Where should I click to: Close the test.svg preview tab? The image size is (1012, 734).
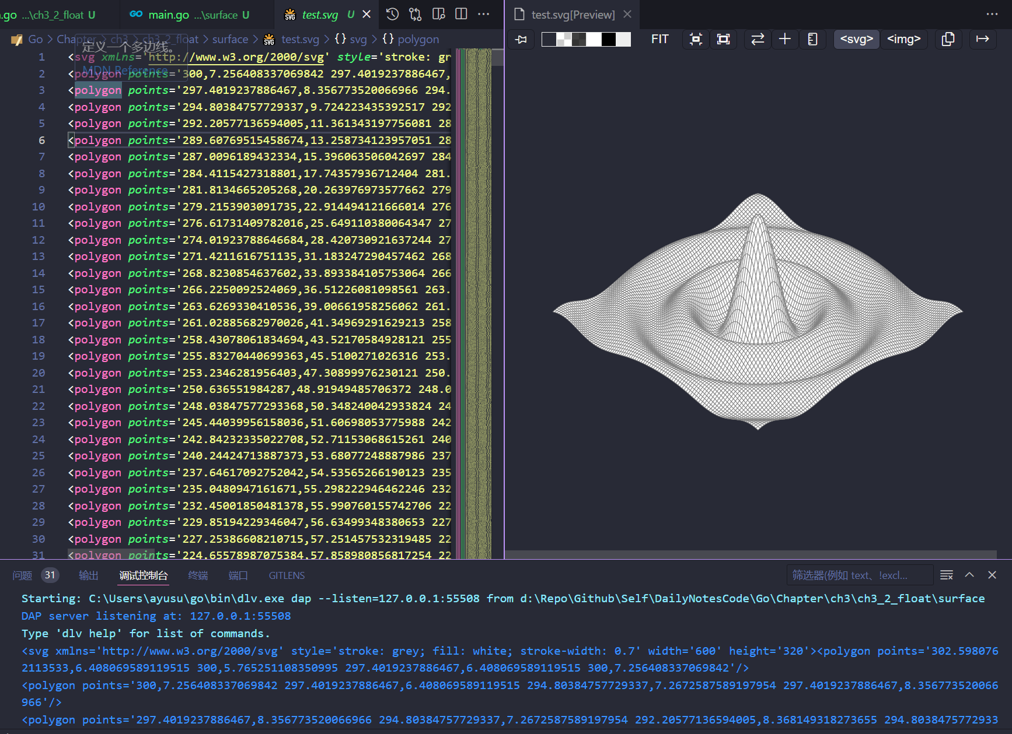627,15
